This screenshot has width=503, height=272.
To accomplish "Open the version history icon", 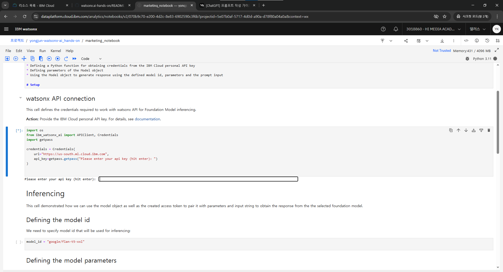I will pyautogui.click(x=487, y=41).
